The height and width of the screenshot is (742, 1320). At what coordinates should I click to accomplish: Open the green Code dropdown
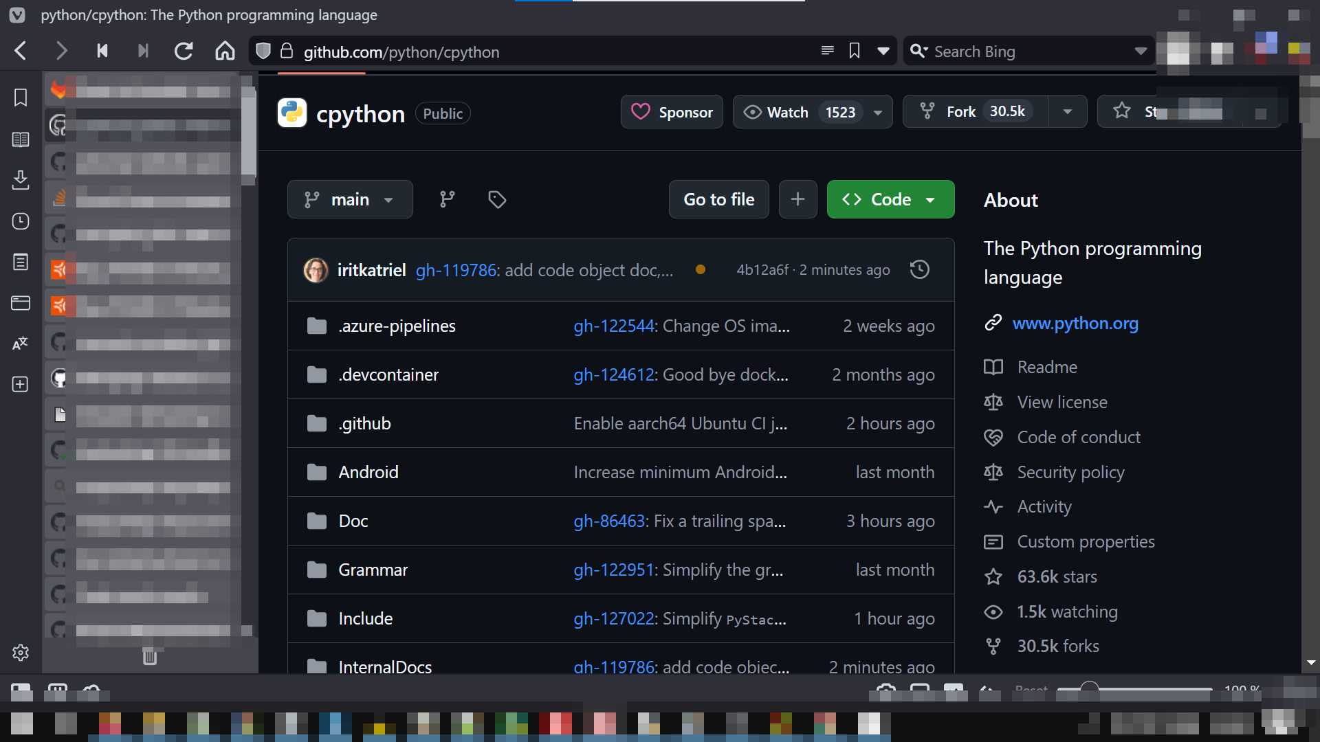pos(890,199)
